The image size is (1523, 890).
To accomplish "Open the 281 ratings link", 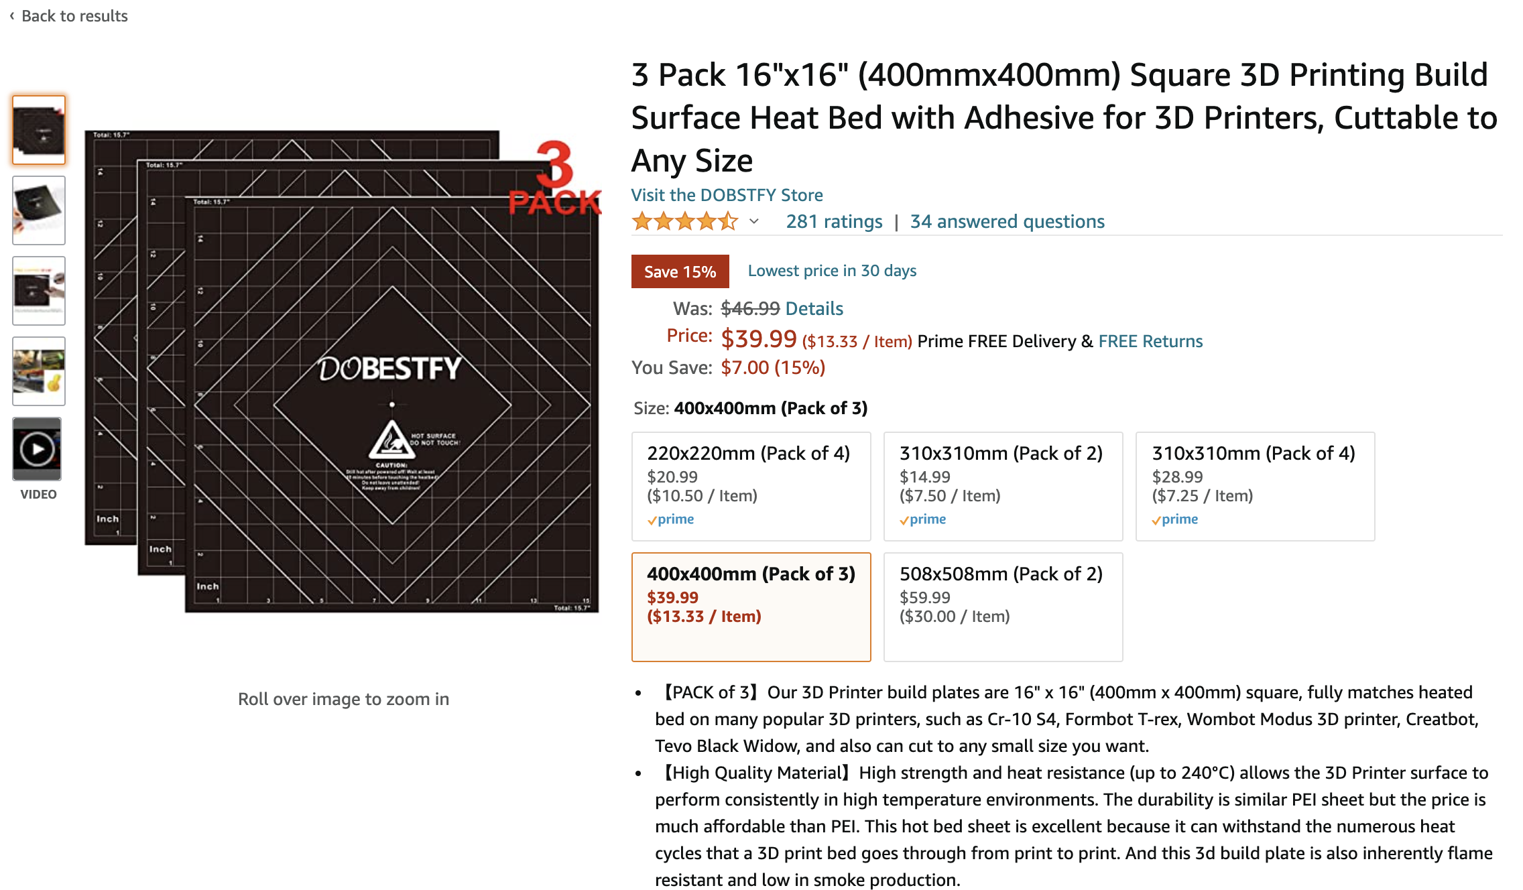I will point(834,222).
